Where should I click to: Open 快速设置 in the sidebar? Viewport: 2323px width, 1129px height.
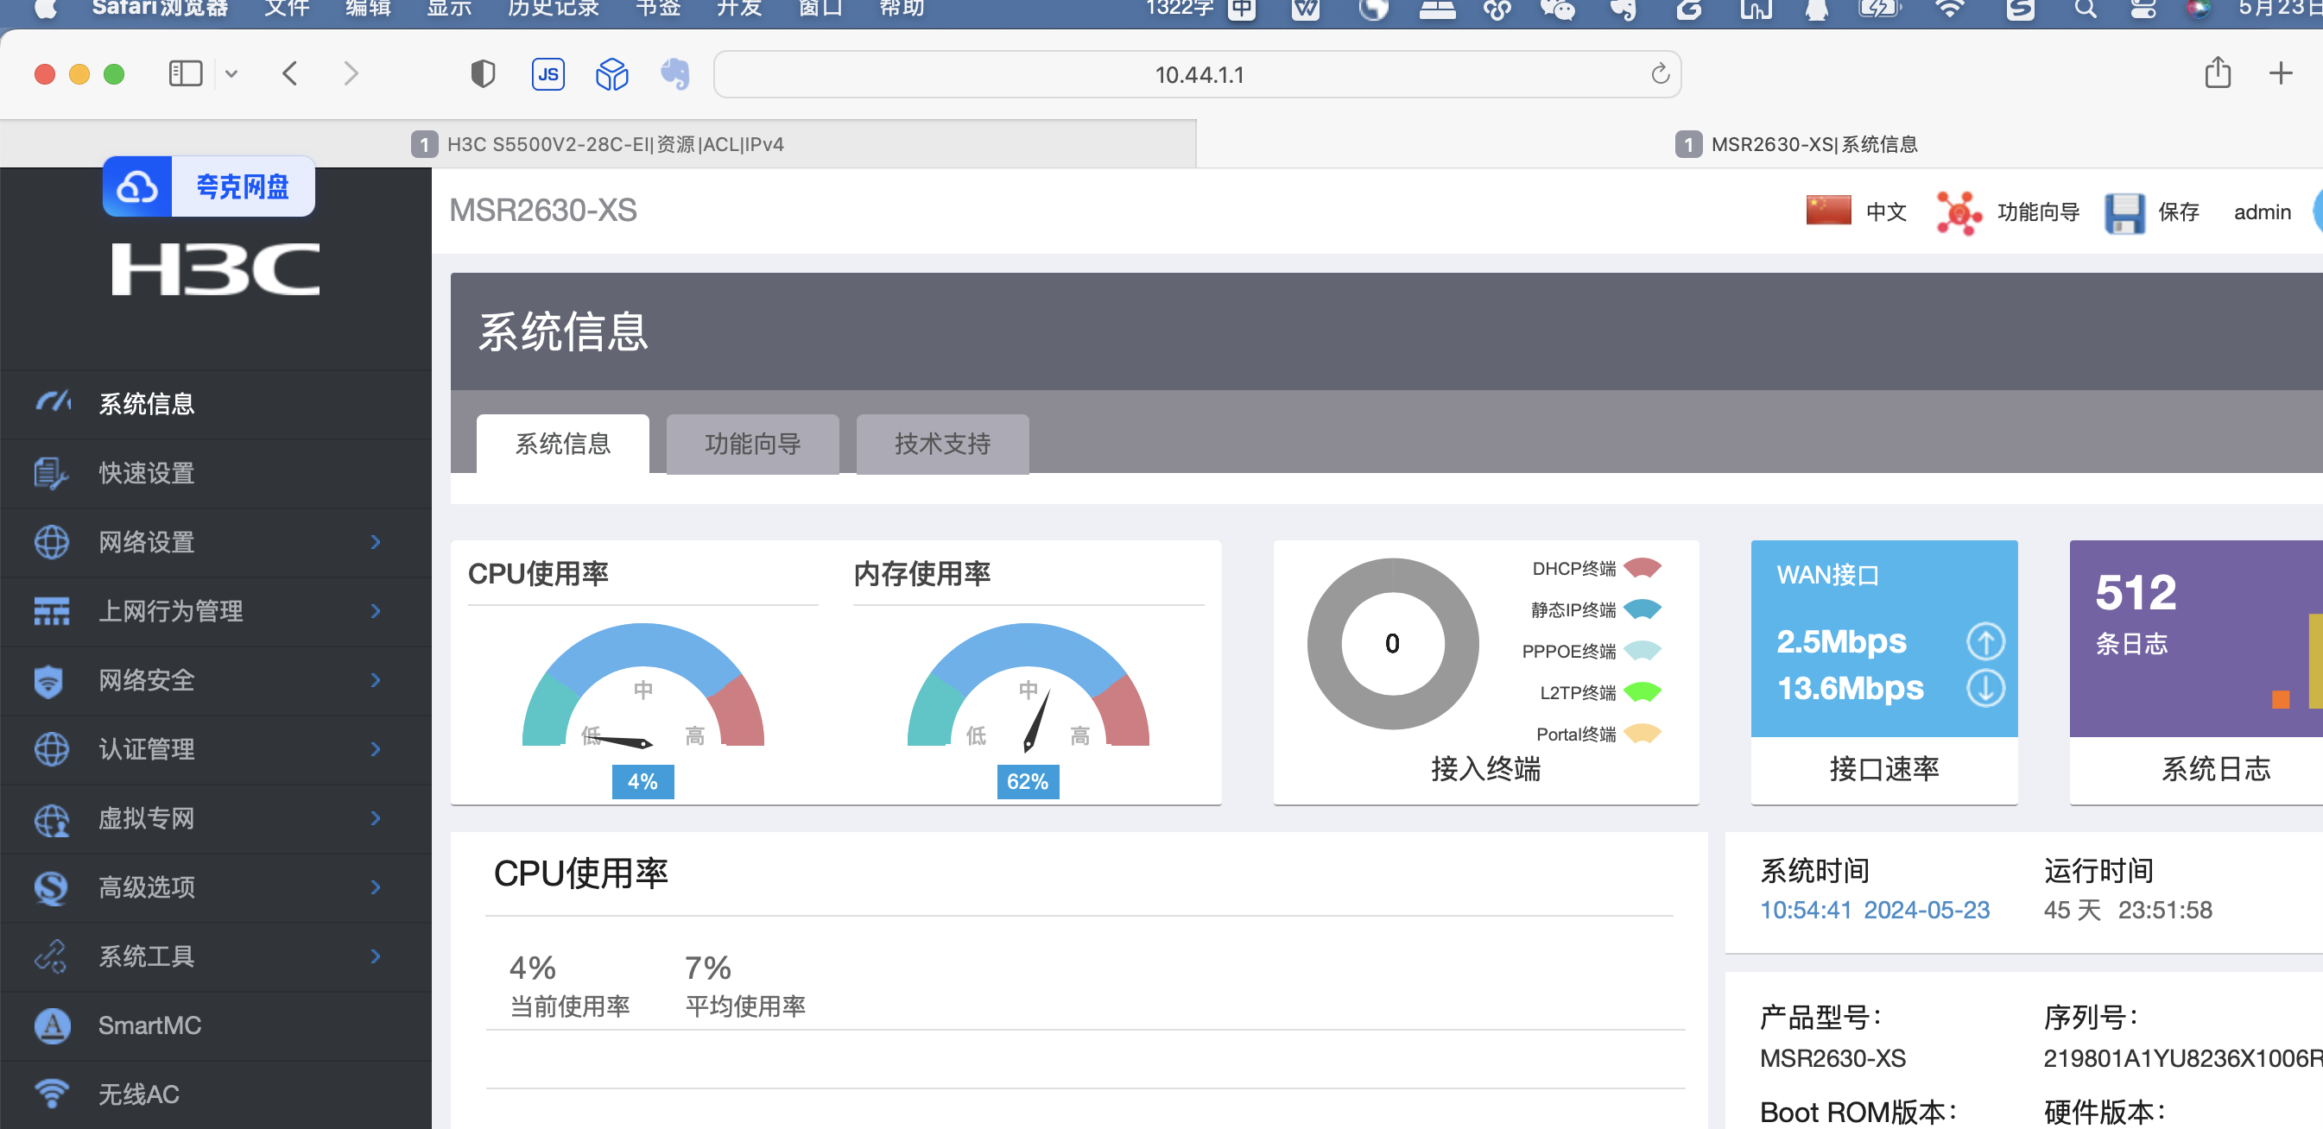click(x=146, y=472)
